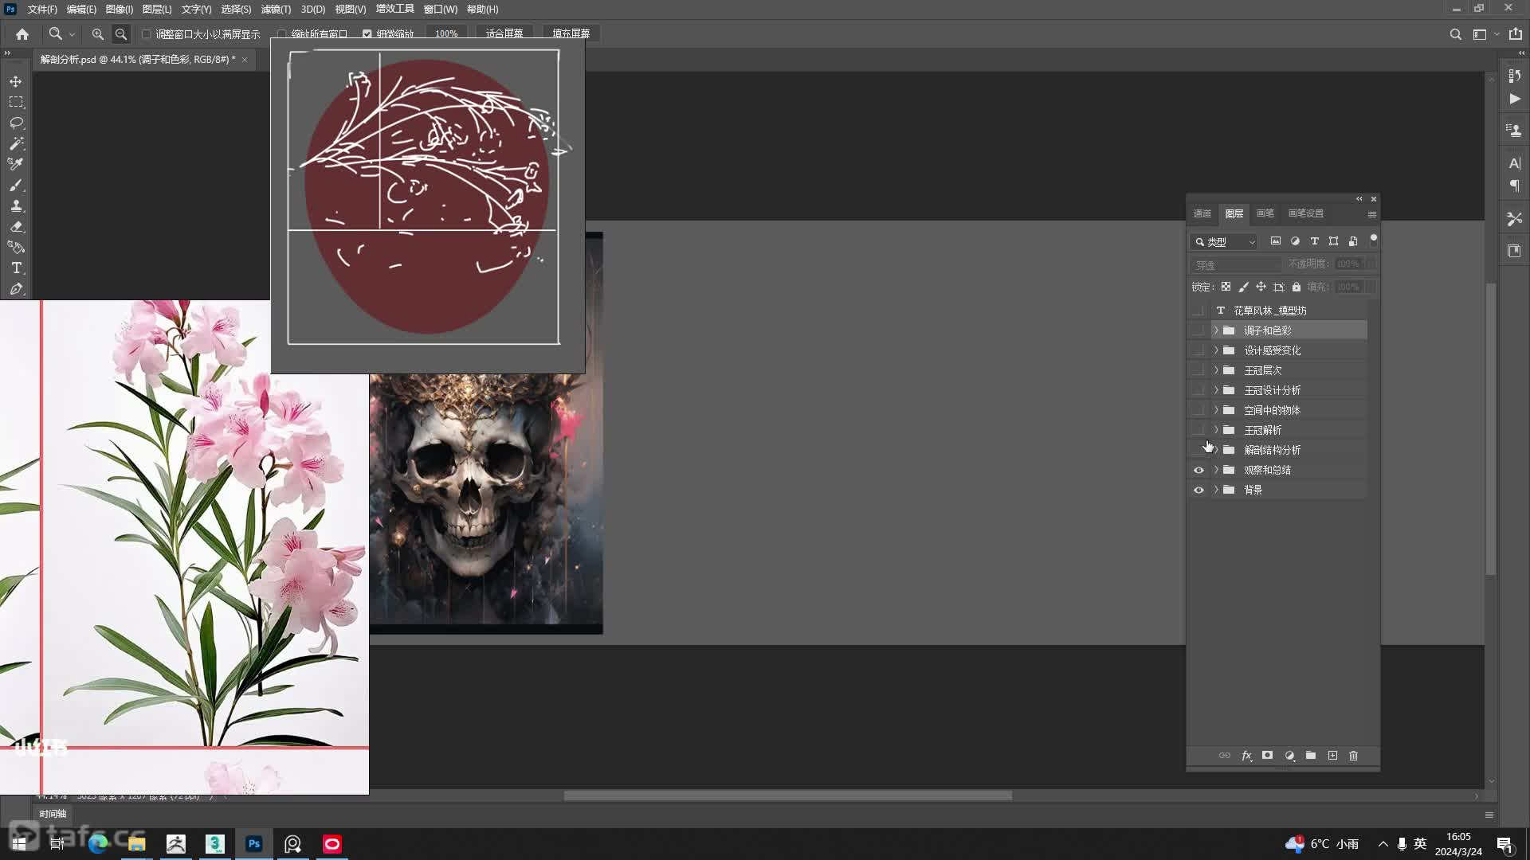Create a new group folder icon
The height and width of the screenshot is (860, 1530).
(1311, 756)
